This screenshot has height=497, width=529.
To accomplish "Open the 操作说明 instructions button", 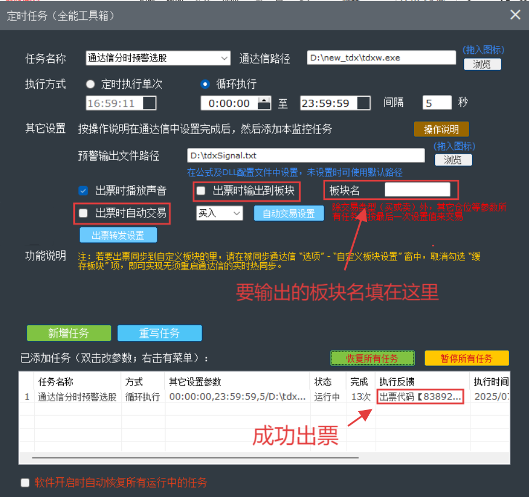I will tap(441, 129).
